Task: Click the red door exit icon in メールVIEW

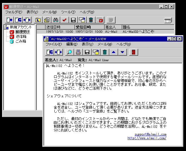Action: click(x=134, y=52)
